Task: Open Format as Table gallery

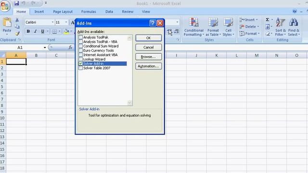Action: 213,27
